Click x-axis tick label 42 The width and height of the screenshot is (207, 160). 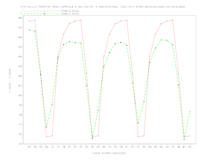[x=110, y=147]
